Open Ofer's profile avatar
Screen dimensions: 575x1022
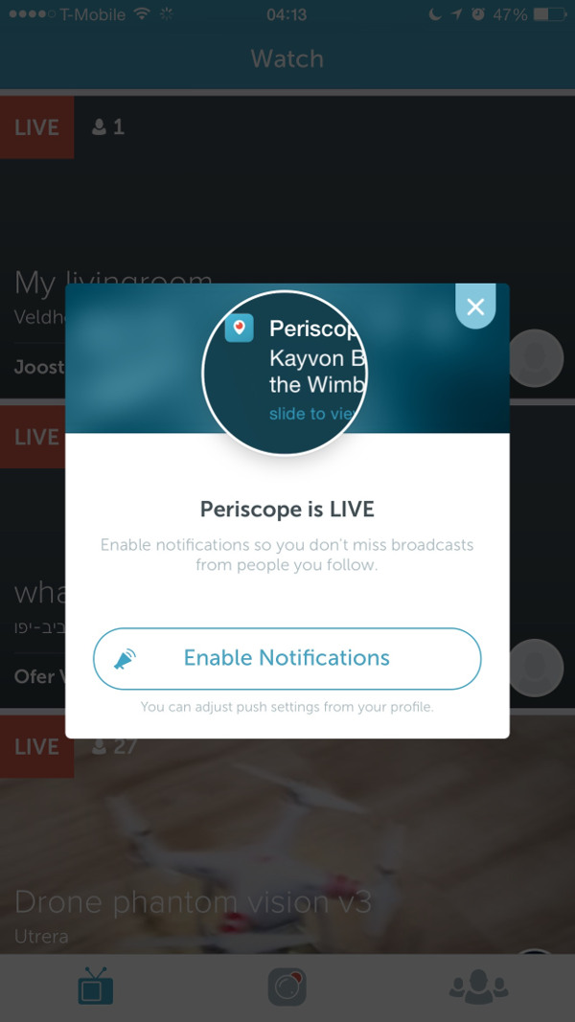click(536, 668)
